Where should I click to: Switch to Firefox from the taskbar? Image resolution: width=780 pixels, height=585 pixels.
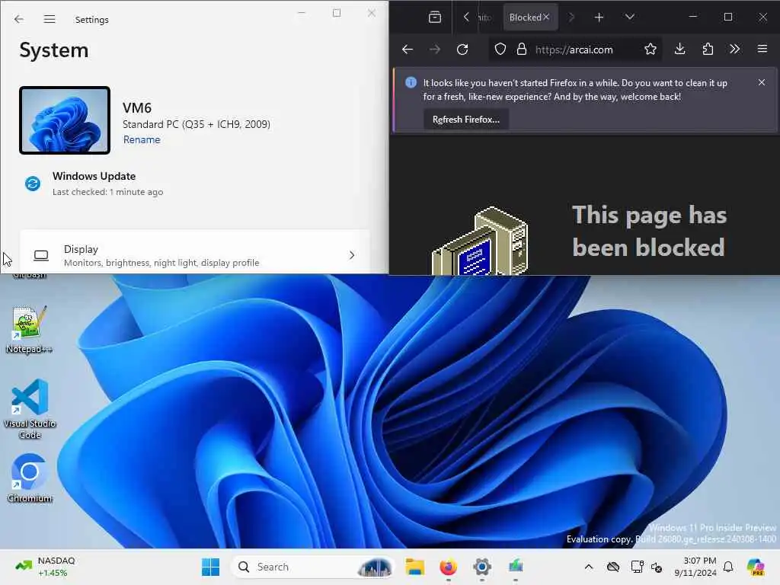click(448, 567)
